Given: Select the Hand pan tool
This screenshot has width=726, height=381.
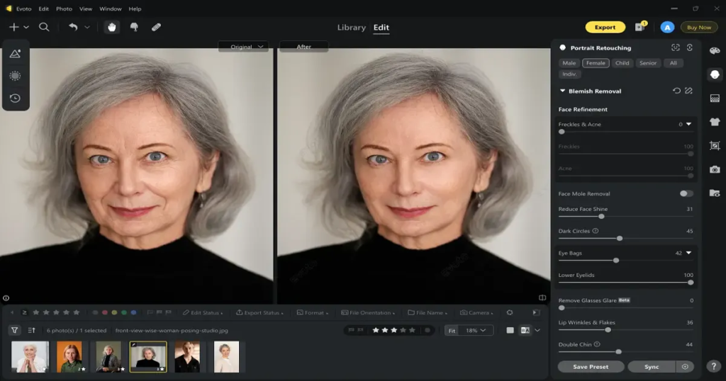Looking at the screenshot, I should pos(111,27).
